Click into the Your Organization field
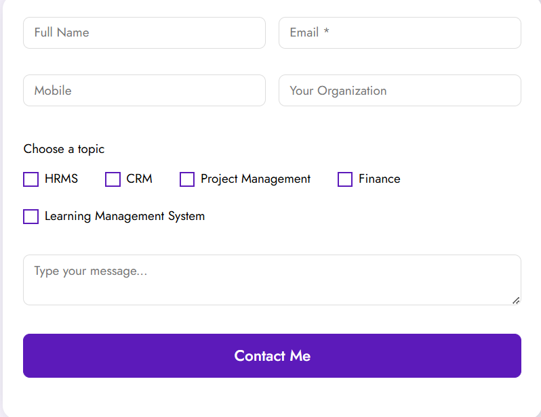 [400, 90]
